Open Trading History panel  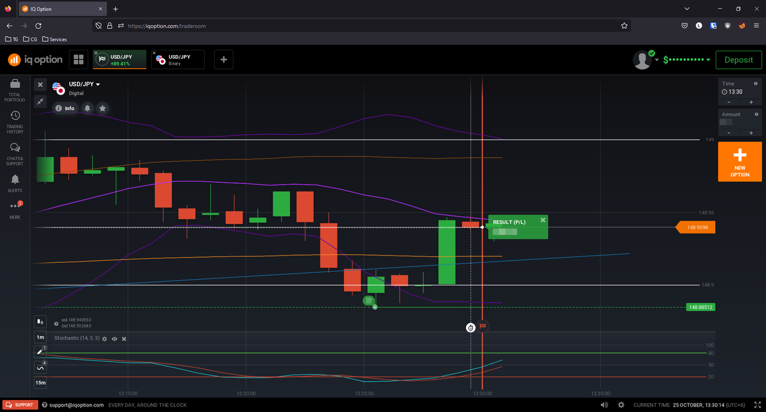(15, 122)
